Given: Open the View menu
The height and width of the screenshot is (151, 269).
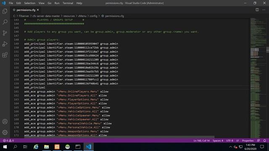Looking at the screenshot, I should pyautogui.click(x=41, y=3).
